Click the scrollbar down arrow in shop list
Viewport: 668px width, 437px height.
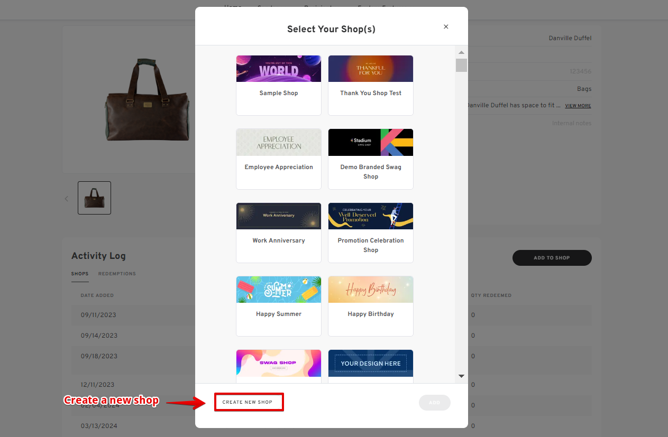[x=461, y=376]
